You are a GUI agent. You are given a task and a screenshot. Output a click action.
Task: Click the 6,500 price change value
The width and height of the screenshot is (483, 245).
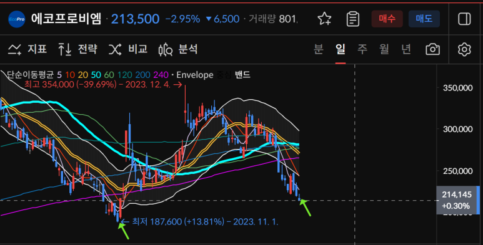click(x=226, y=19)
